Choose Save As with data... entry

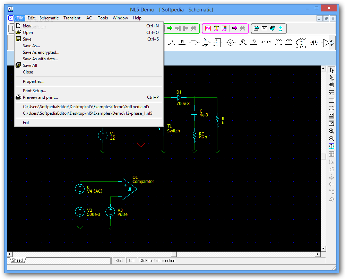click(x=89, y=59)
